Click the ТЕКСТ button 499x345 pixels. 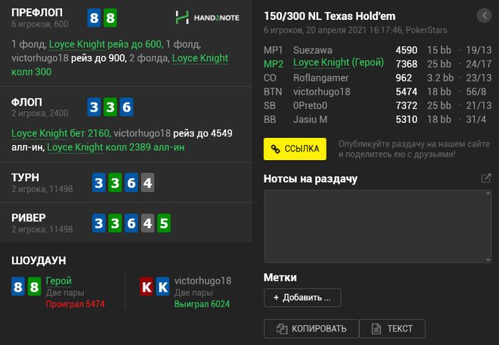point(392,329)
